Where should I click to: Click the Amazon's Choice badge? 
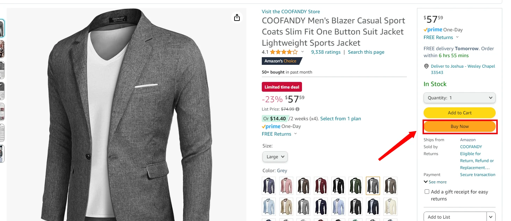point(281,61)
